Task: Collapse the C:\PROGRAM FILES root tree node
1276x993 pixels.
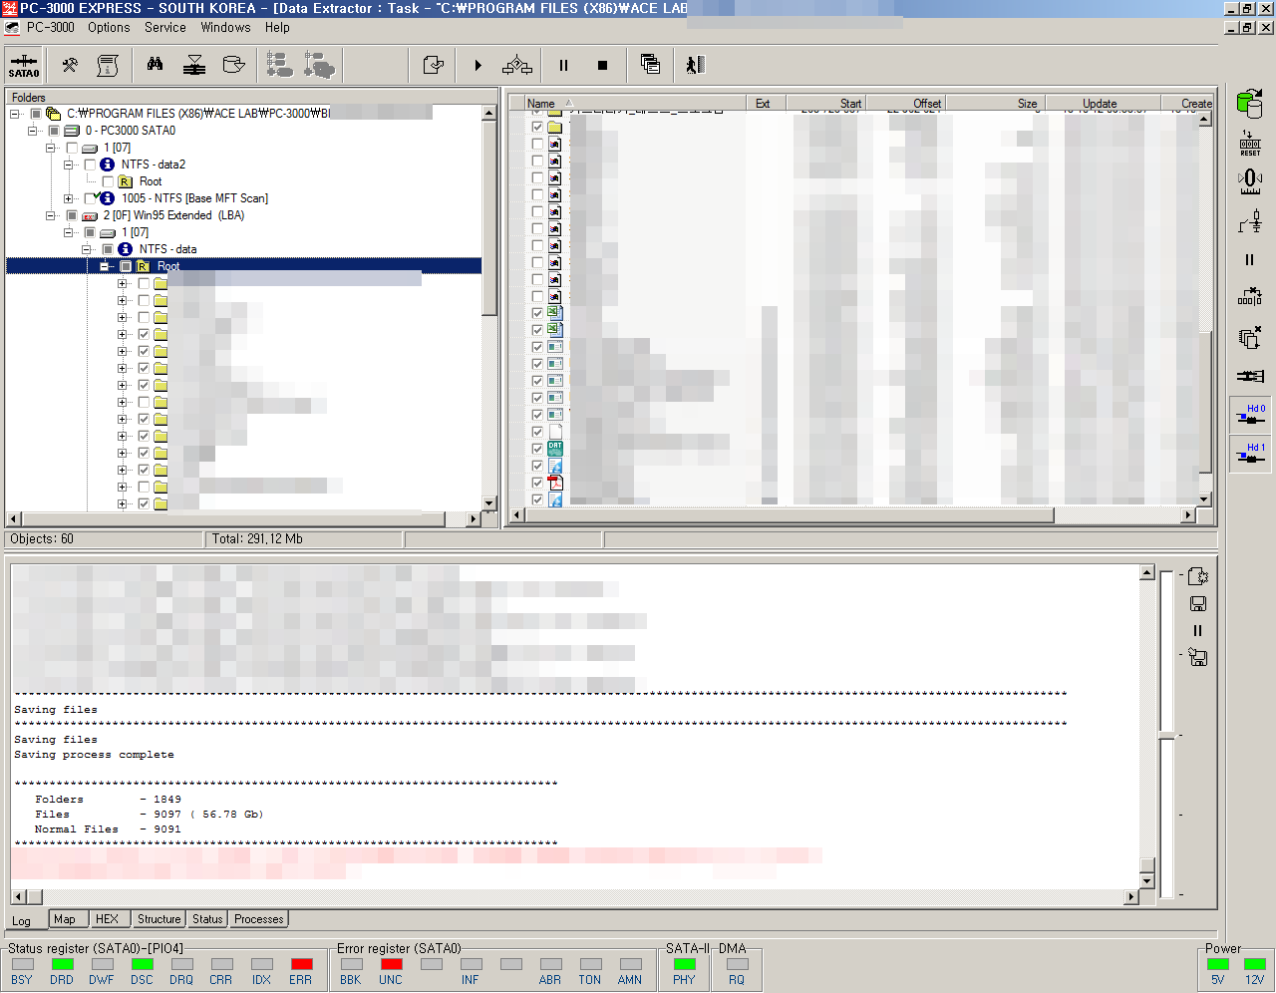Action: pos(15,114)
